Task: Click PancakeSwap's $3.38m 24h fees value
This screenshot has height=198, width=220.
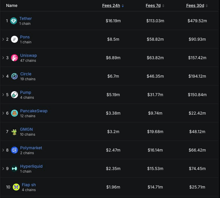Action: (113, 113)
